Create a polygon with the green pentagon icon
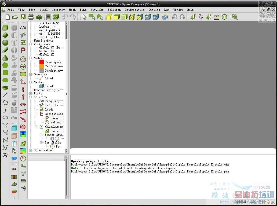Viewport: 277px width, 206px height. click(x=5, y=65)
